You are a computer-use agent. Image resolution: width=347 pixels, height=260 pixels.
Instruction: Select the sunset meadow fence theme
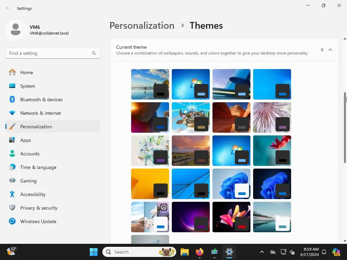click(191, 151)
